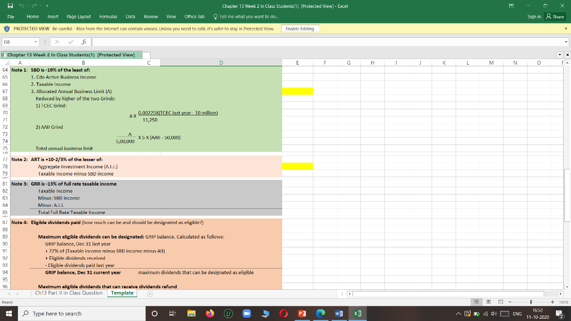Image resolution: width=571 pixels, height=321 pixels.
Task: Click the horizontal scrollbar left arrow
Action: click(350, 294)
